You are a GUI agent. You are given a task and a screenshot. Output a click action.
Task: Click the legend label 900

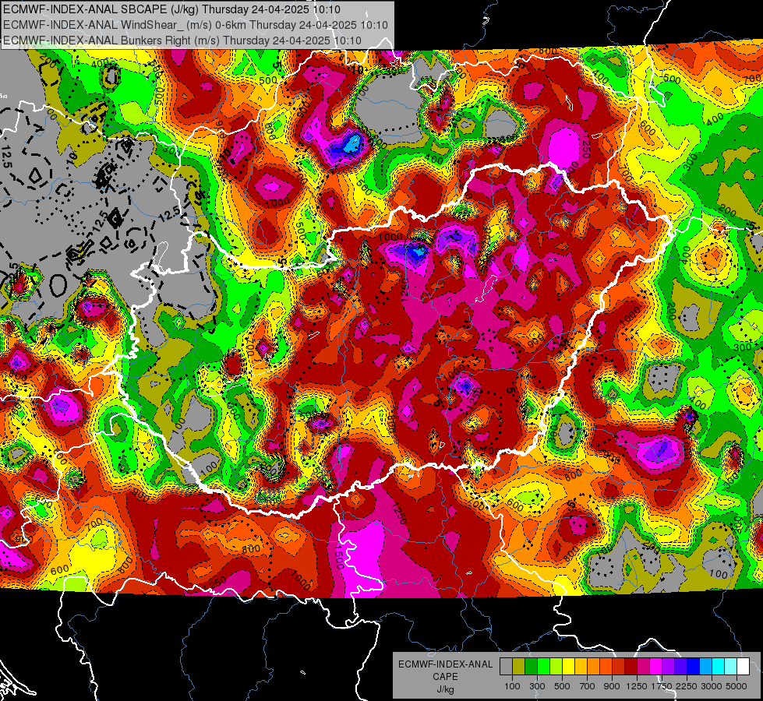612,686
